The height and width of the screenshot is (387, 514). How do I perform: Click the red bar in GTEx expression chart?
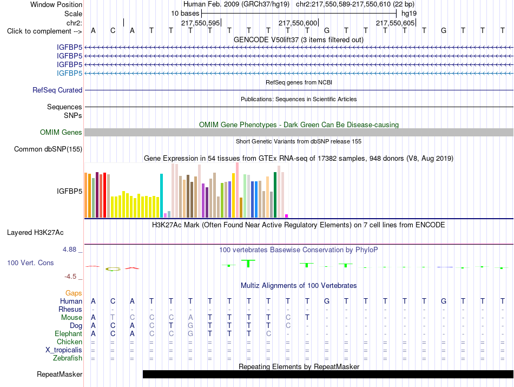104,195
